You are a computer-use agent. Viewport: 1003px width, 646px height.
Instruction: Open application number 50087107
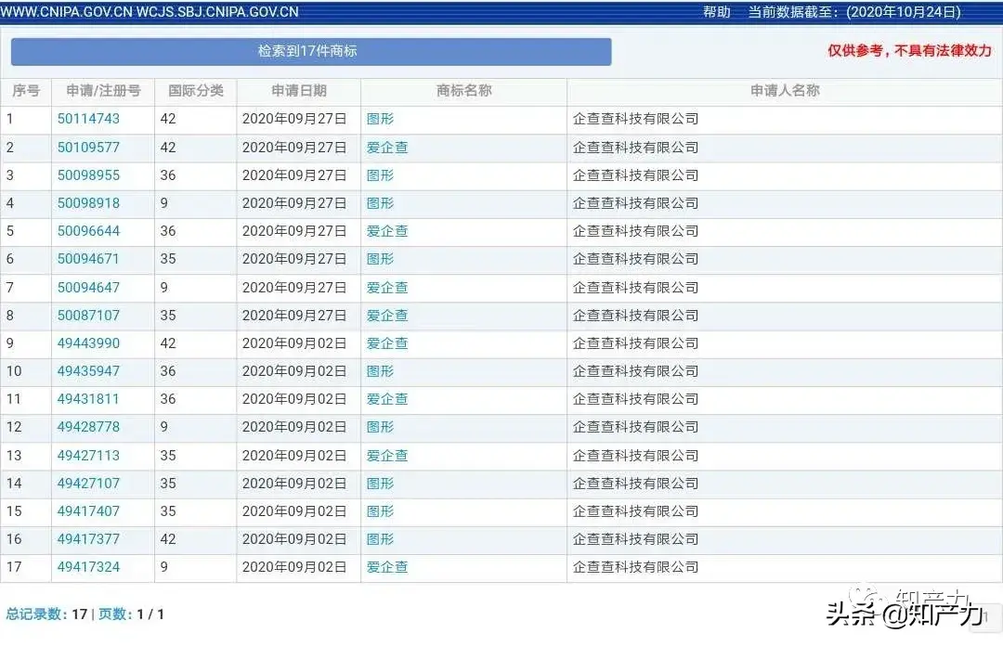(88, 316)
